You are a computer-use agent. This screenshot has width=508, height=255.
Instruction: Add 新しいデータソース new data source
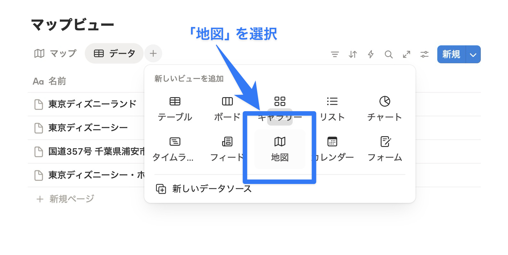pyautogui.click(x=204, y=189)
